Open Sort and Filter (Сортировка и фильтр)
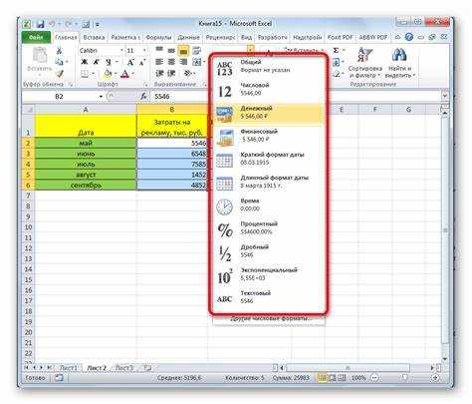This screenshot has height=404, width=472. [x=365, y=62]
